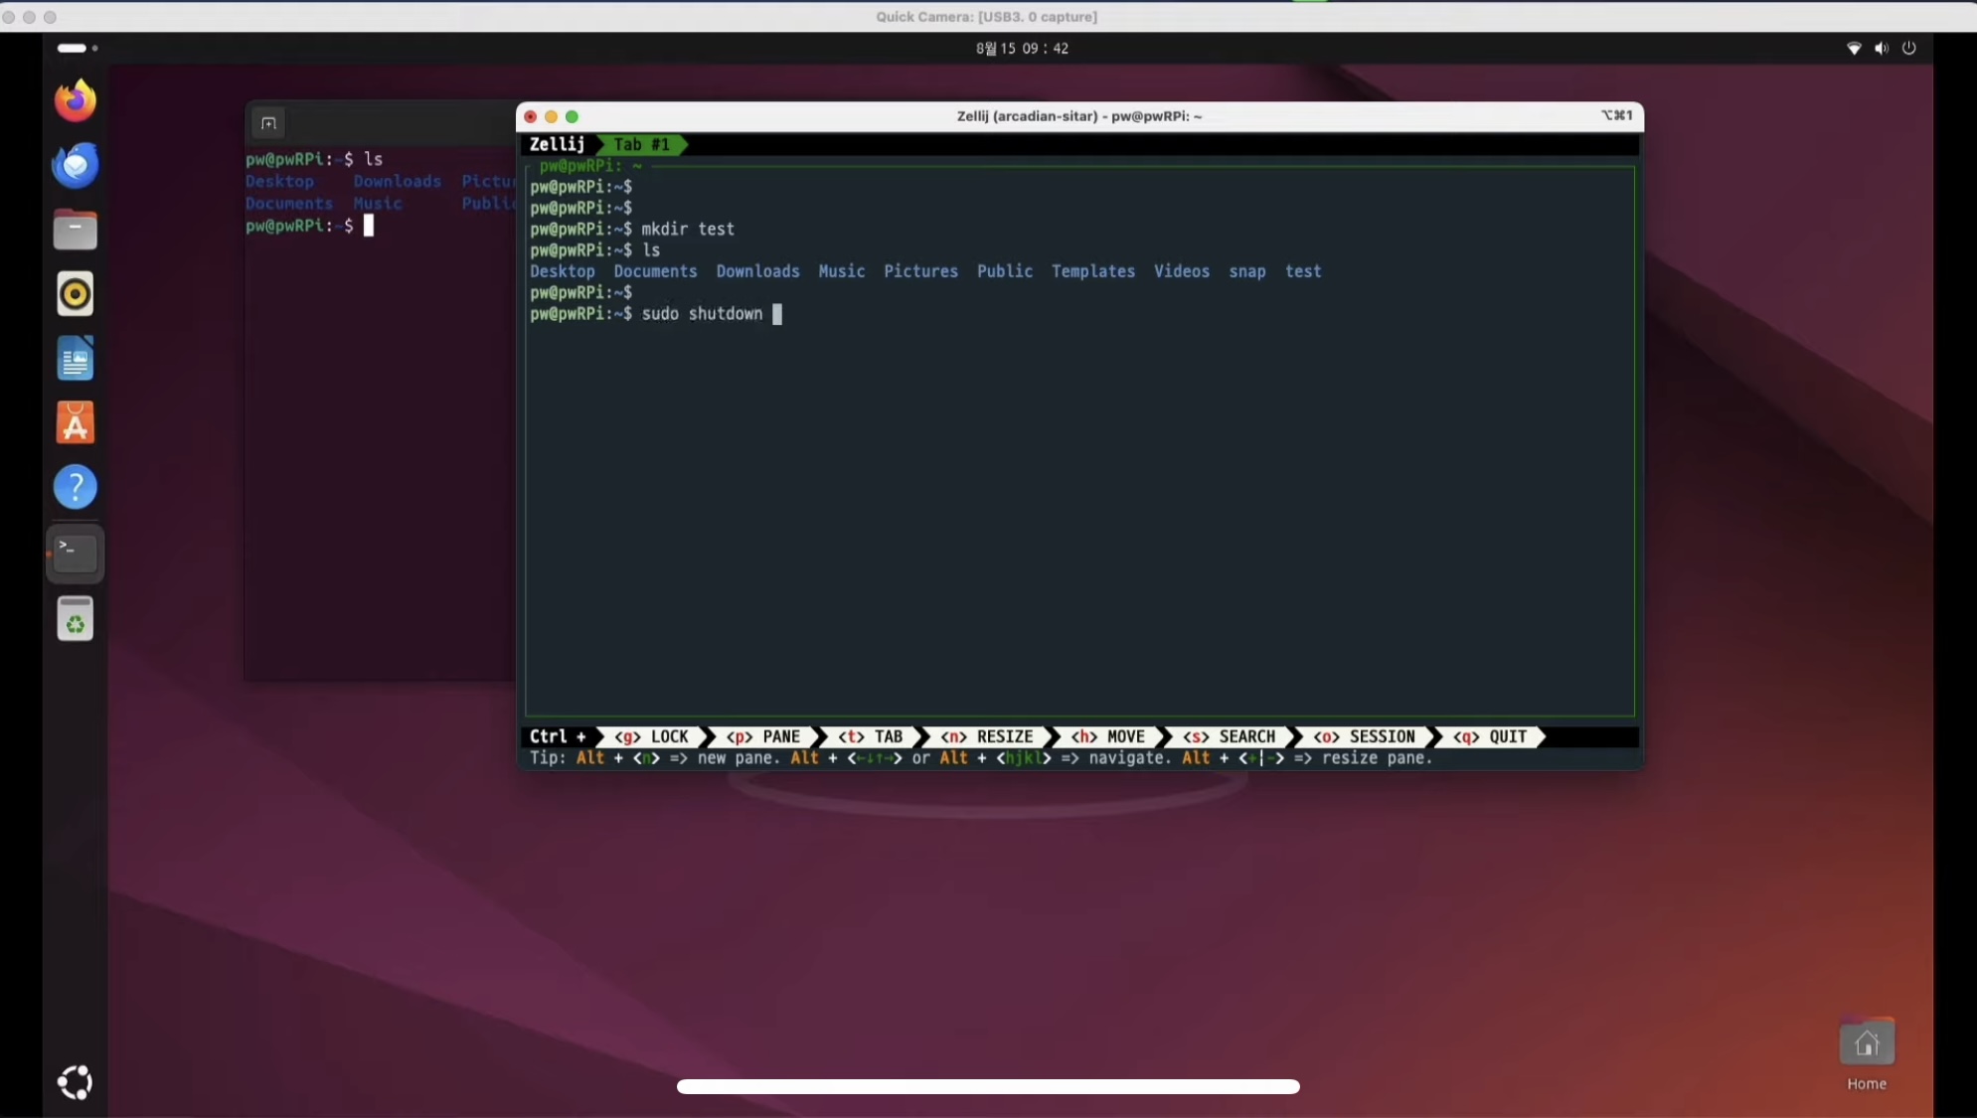This screenshot has width=1977, height=1118.
Task: Open Firefox from the Ubuntu dock
Action: [75, 100]
